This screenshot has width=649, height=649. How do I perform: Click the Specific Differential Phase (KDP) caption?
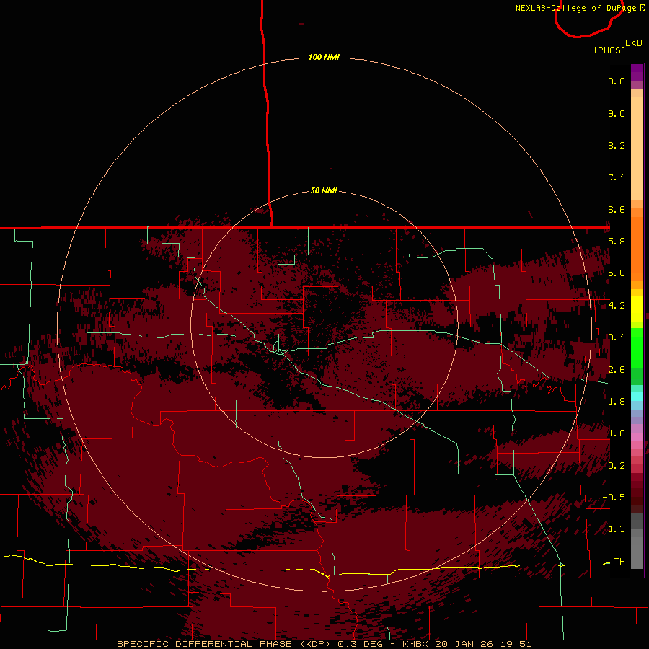[224, 644]
